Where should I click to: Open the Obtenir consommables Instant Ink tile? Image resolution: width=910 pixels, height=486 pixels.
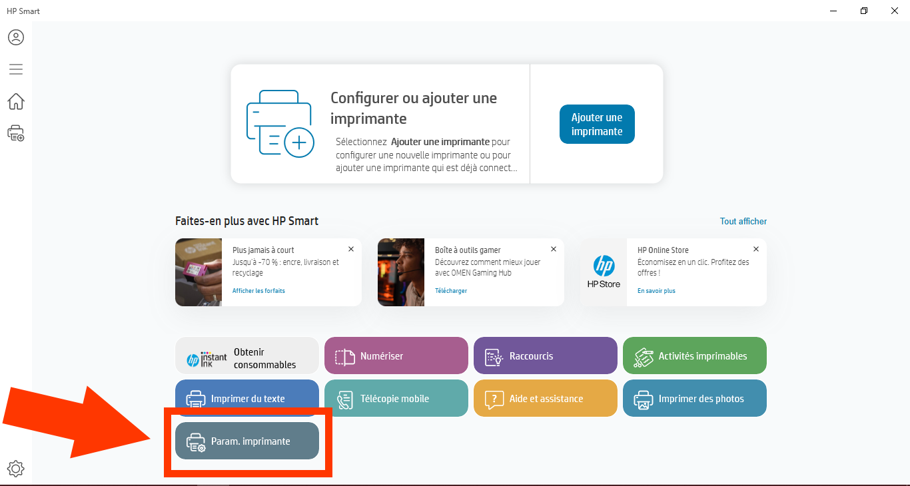(x=247, y=356)
